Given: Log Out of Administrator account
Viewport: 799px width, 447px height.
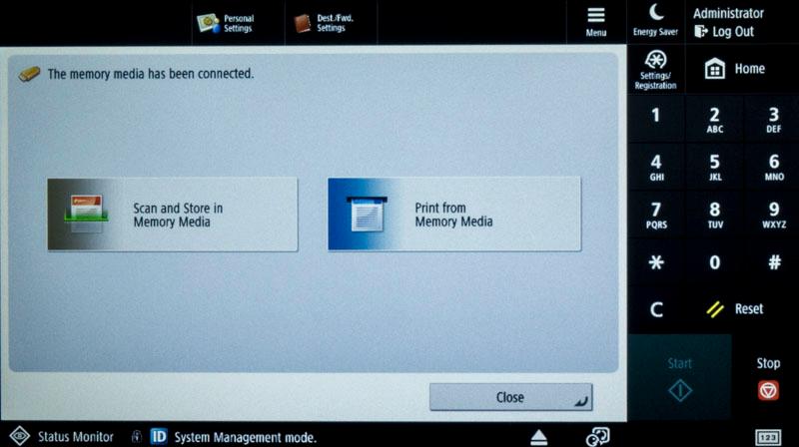Looking at the screenshot, I should point(724,32).
